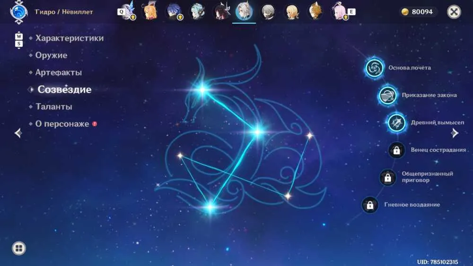
Task: Click the bright middle star of the constellation
Action: pos(257,132)
